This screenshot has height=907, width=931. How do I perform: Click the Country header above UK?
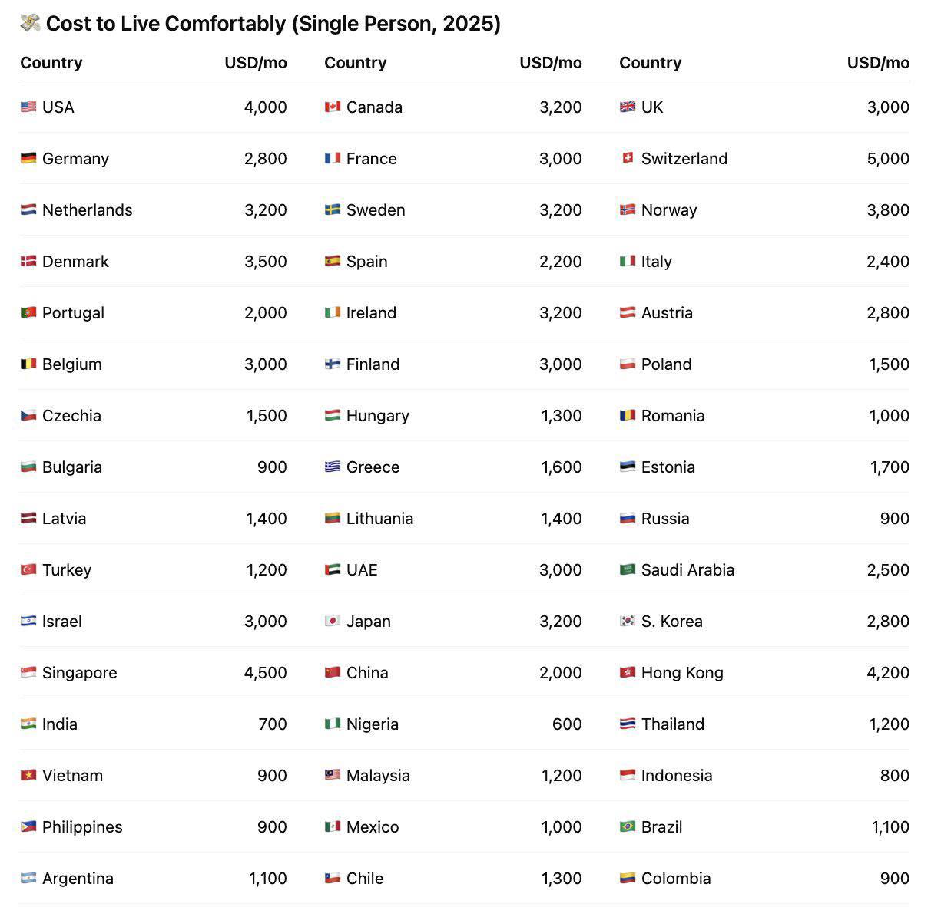650,63
